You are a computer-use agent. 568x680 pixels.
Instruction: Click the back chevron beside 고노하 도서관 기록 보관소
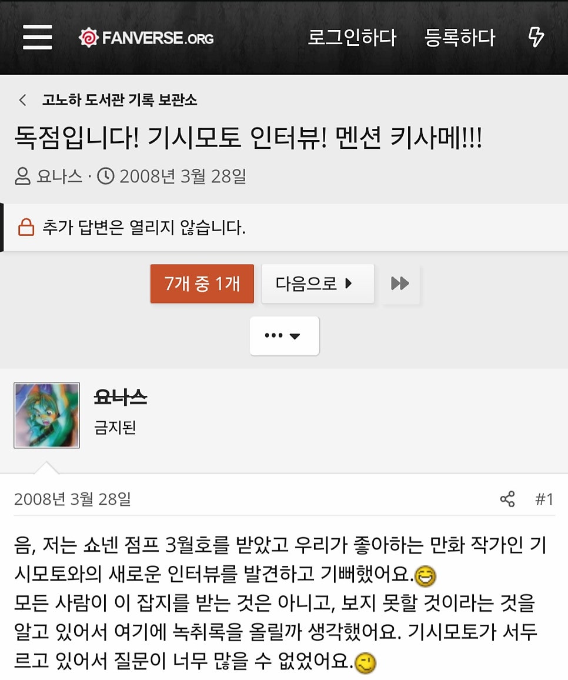[22, 100]
